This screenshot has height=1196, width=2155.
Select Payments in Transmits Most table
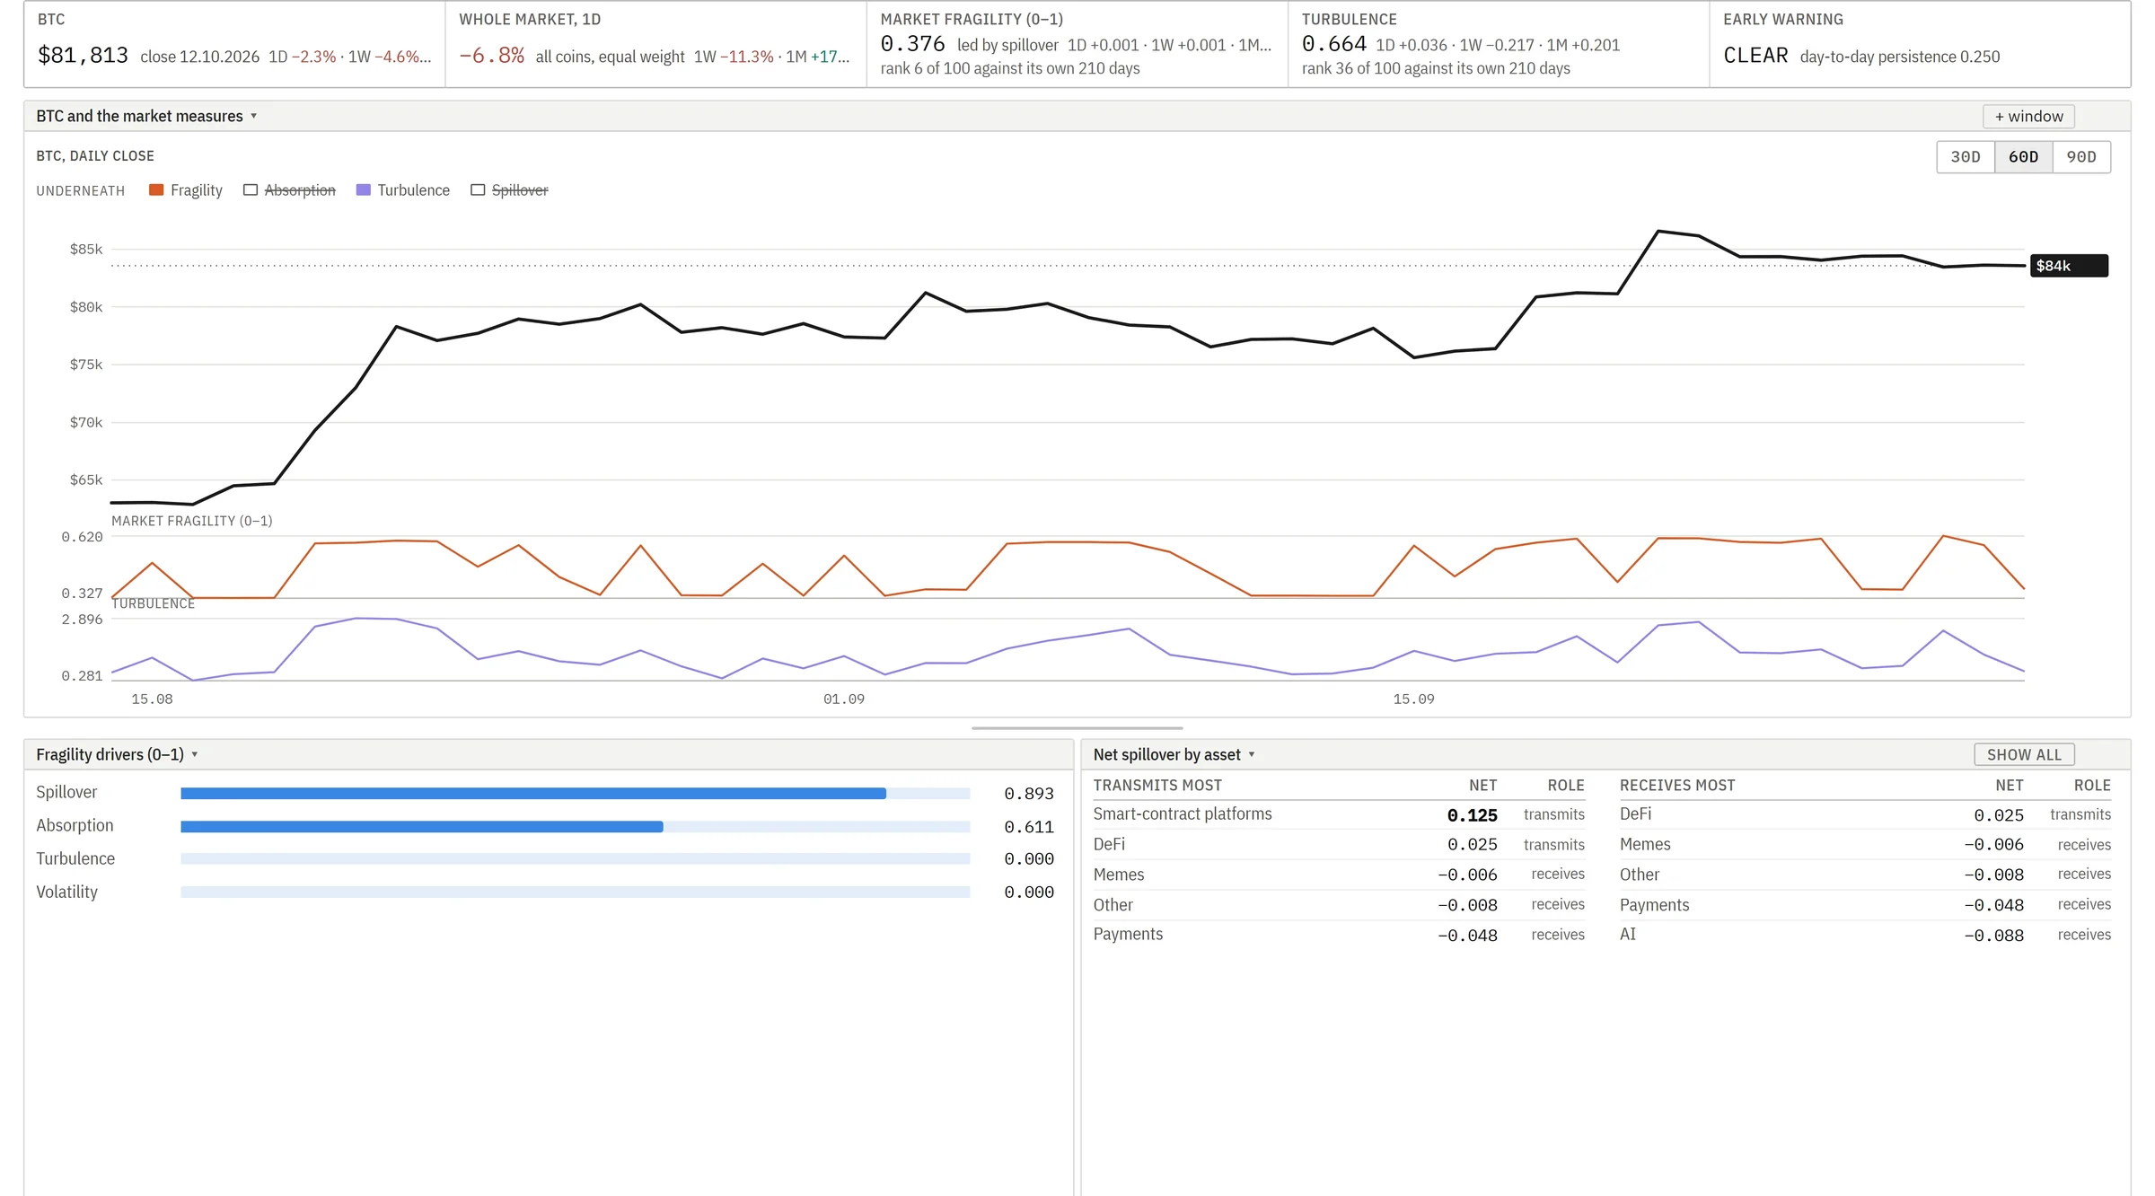[1339, 935]
